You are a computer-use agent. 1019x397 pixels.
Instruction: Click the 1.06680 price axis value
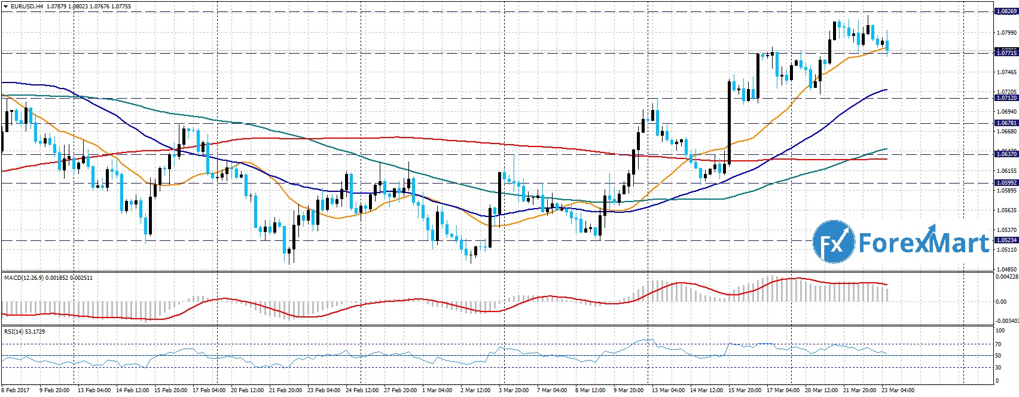1005,132
